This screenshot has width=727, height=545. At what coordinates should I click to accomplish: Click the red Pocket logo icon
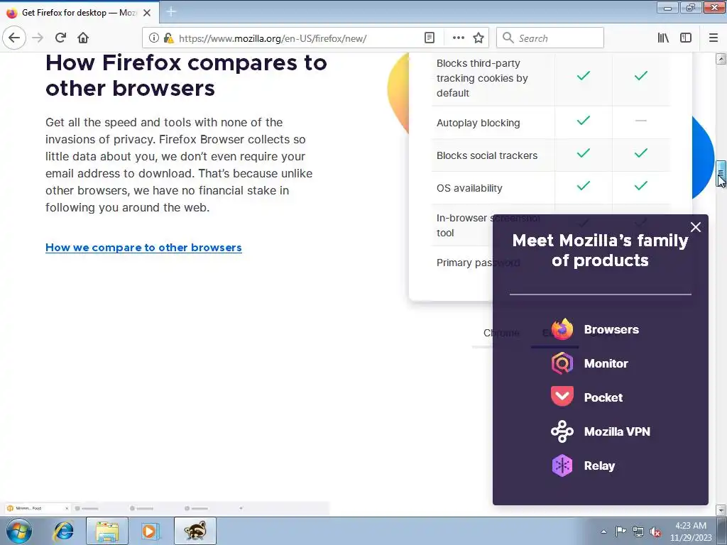[x=562, y=397]
